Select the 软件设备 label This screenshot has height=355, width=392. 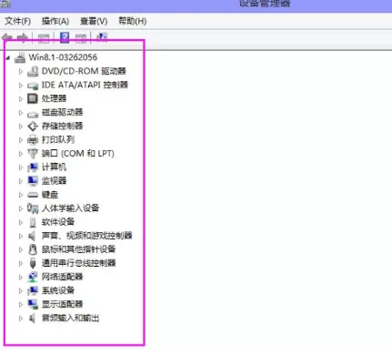tap(58, 222)
